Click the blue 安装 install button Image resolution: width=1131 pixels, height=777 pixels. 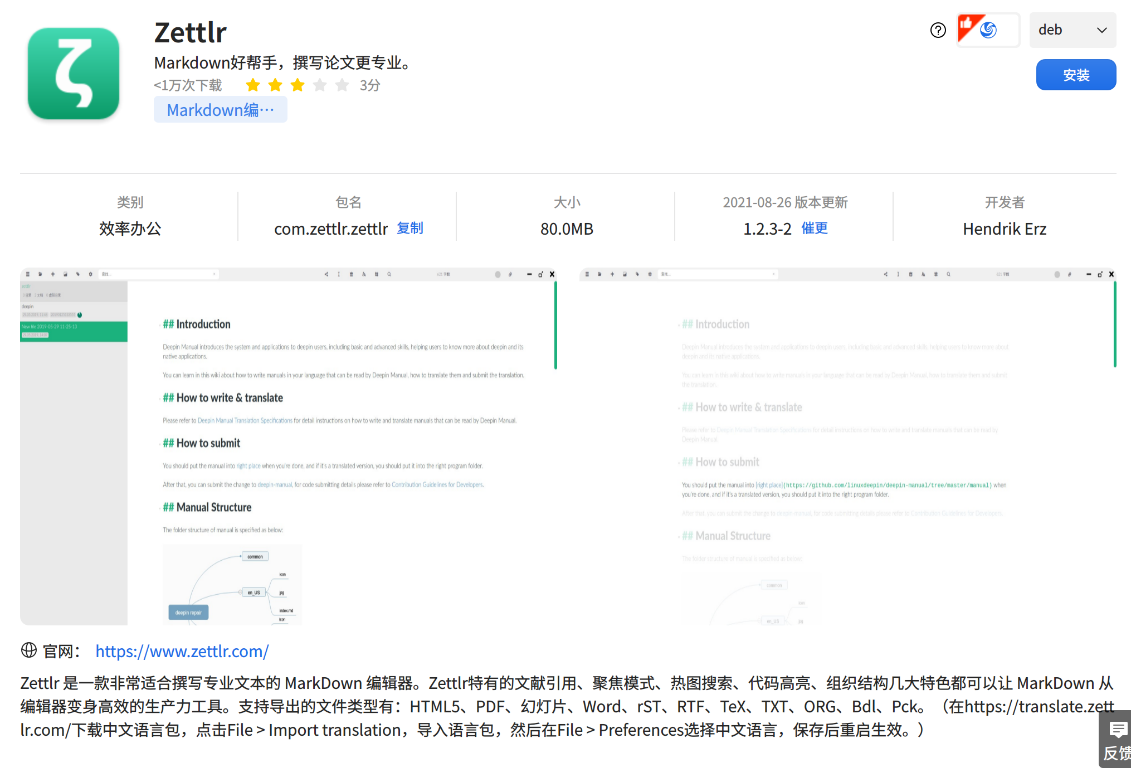pyautogui.click(x=1076, y=75)
